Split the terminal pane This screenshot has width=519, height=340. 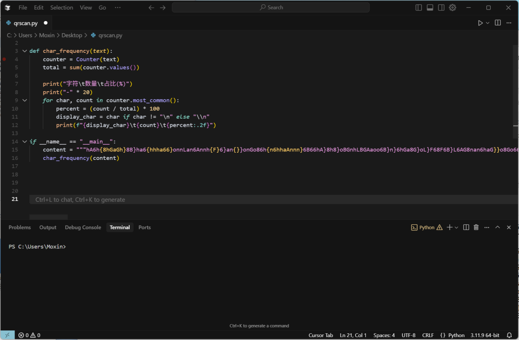(x=466, y=227)
